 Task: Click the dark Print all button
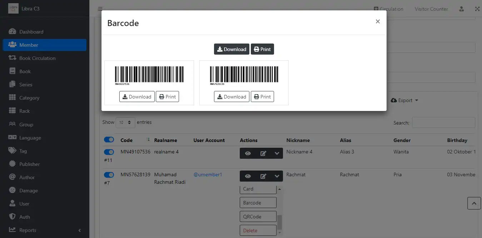point(262,49)
